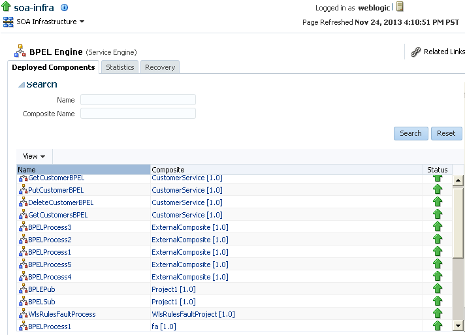465x335 pixels.
Task: Click the status arrow for BPLEPub
Action: (438, 289)
